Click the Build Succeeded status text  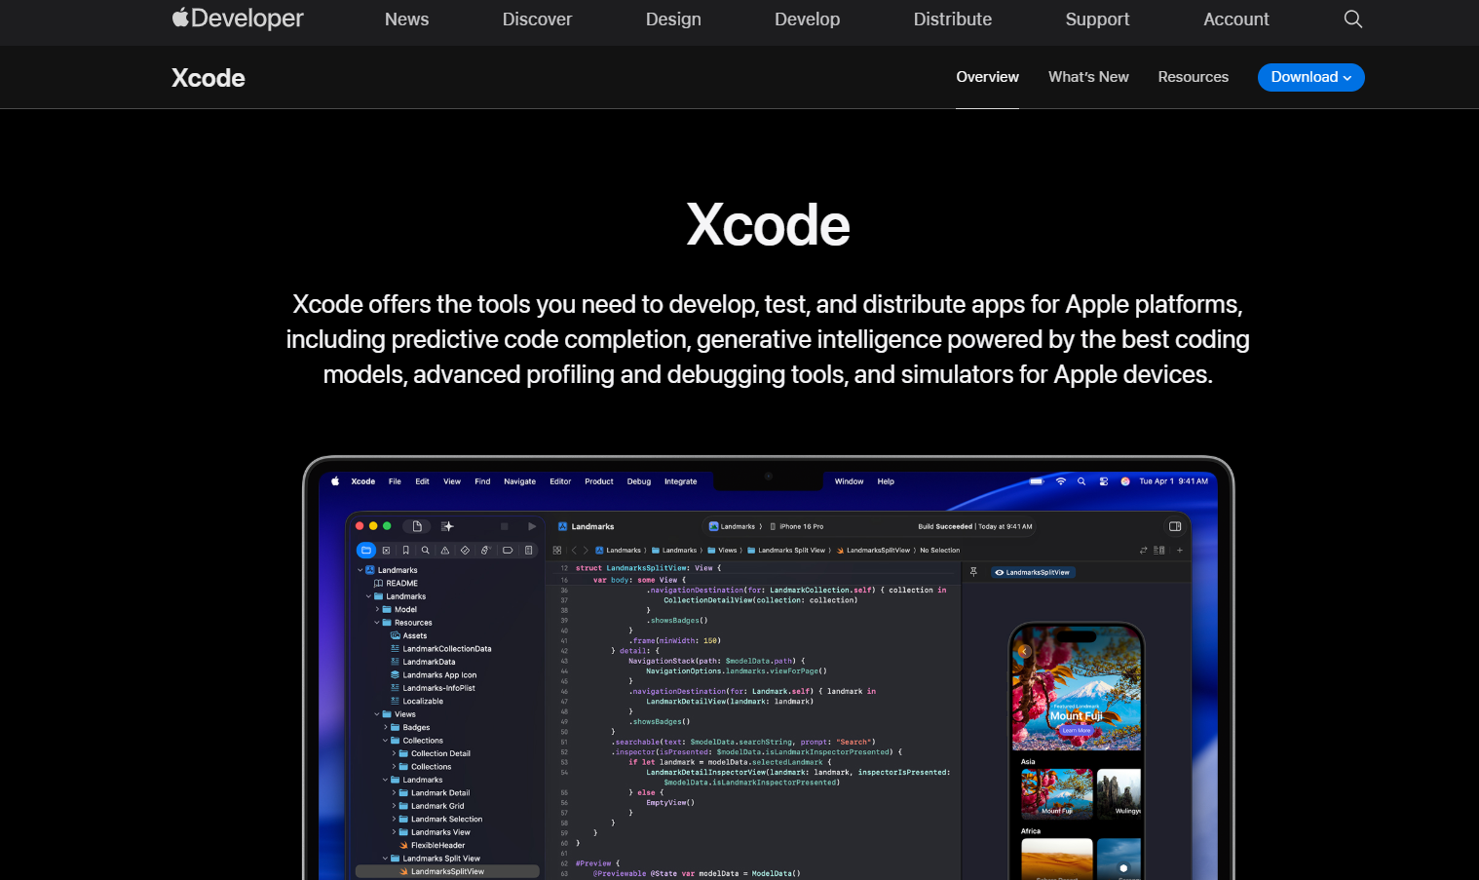(944, 526)
